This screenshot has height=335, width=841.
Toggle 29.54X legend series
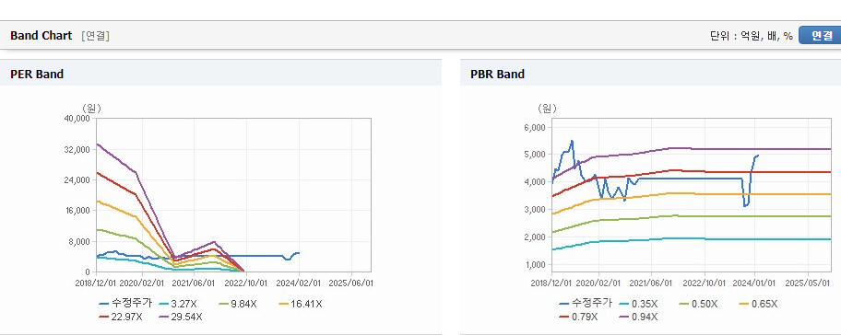click(180, 317)
